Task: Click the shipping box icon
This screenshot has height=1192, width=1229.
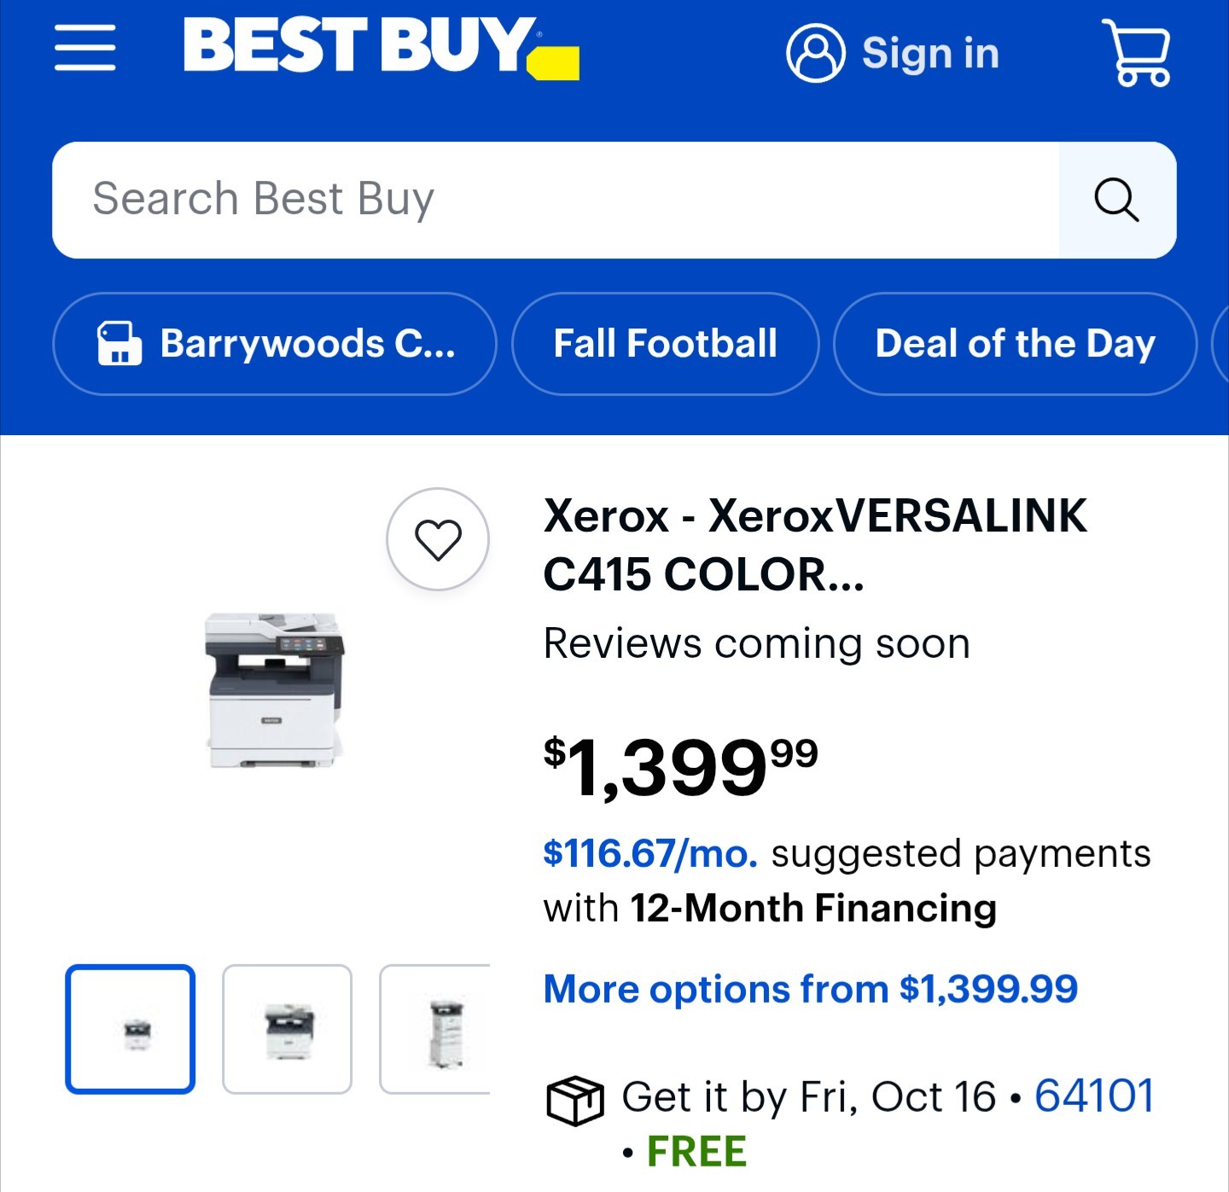Action: (x=574, y=1101)
